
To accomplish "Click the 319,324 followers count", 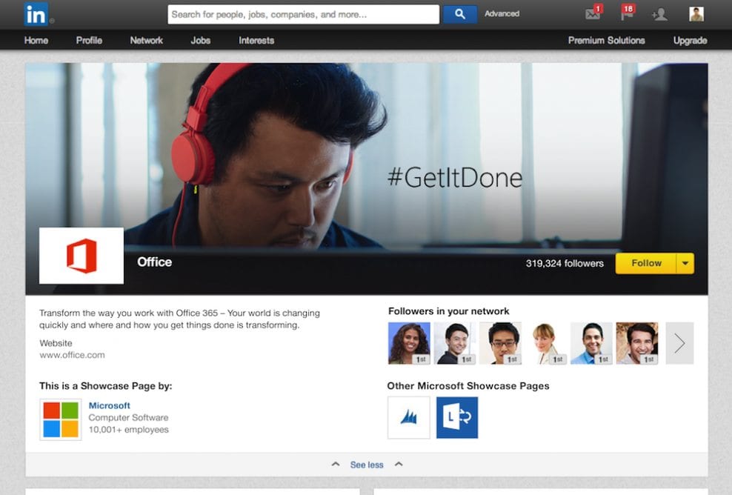I will coord(565,263).
